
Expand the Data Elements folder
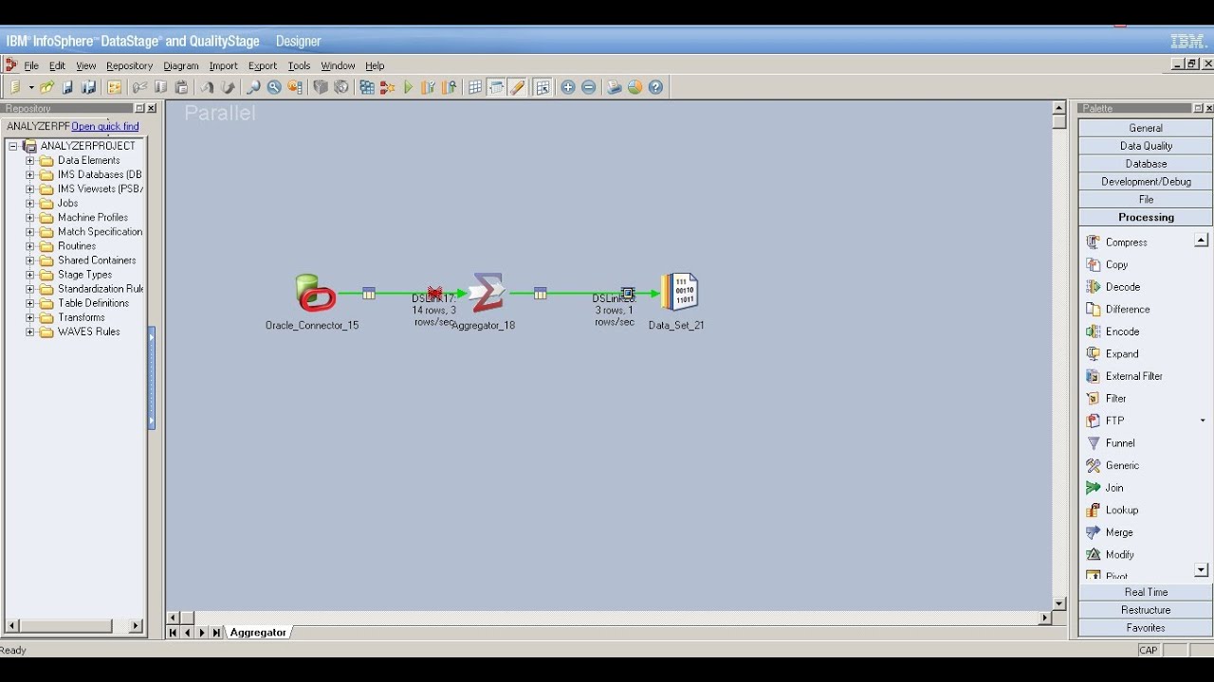tap(29, 160)
